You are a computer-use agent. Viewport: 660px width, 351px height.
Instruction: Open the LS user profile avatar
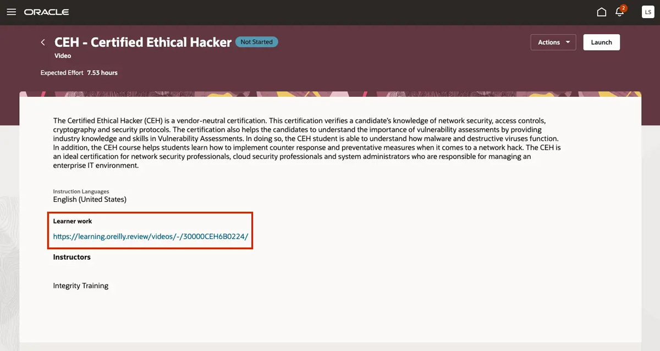(648, 12)
